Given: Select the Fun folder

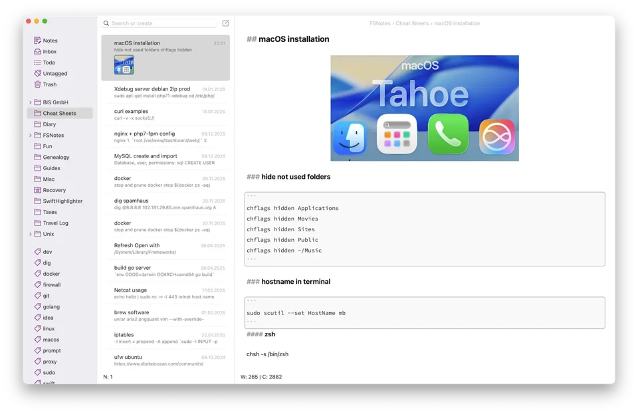Looking at the screenshot, I should point(60,146).
